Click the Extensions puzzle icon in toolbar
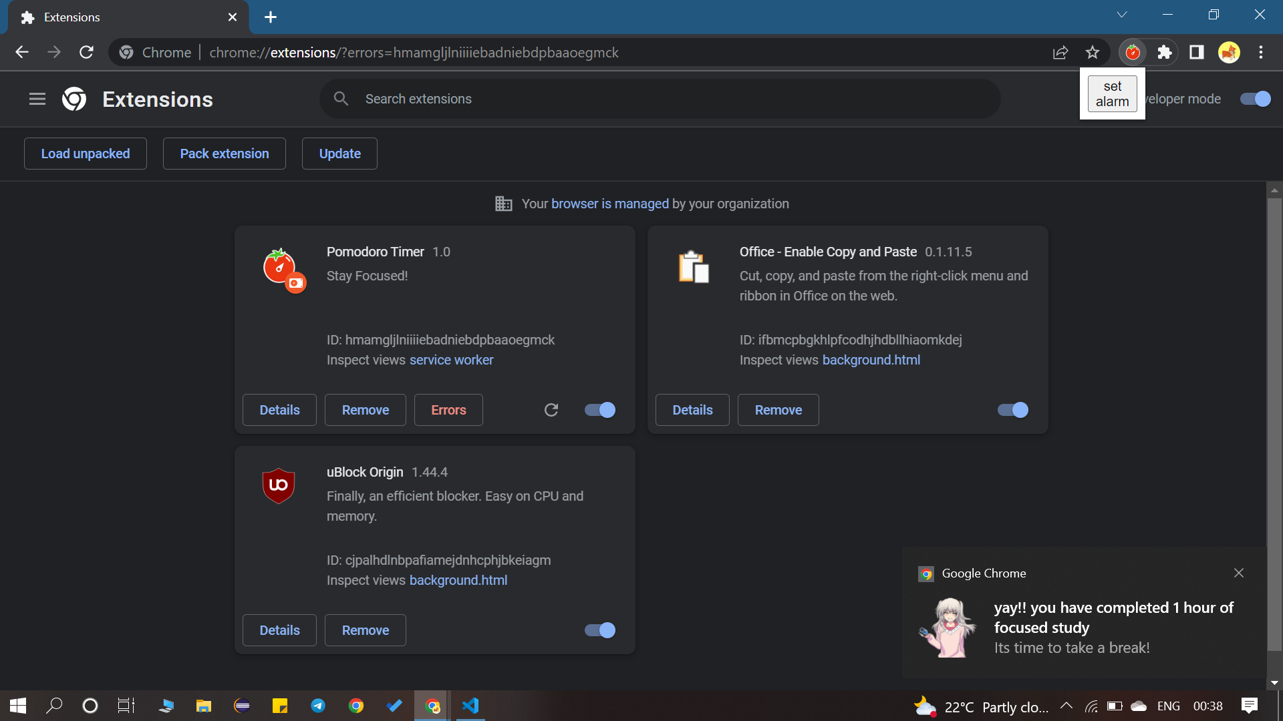1283x721 pixels. (1164, 52)
